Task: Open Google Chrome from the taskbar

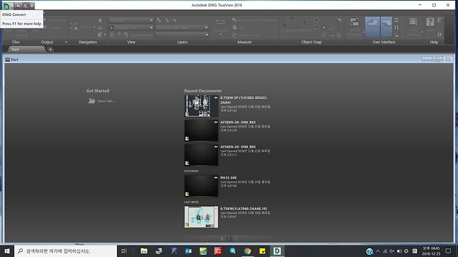Action: pyautogui.click(x=247, y=251)
